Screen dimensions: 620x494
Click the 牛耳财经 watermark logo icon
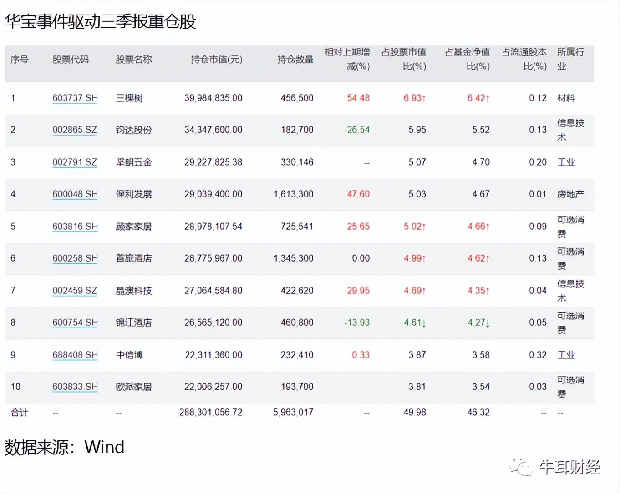point(521,467)
